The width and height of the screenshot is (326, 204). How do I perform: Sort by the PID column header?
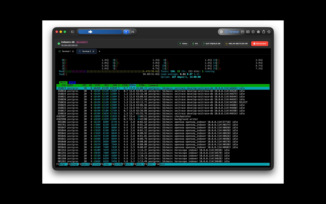tap(64, 85)
